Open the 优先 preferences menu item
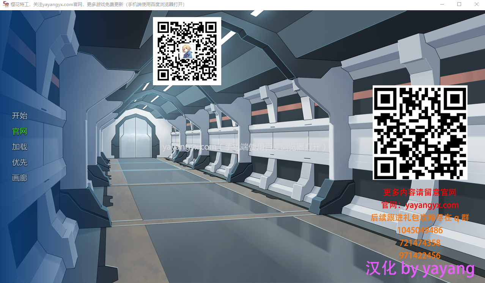 click(x=20, y=163)
